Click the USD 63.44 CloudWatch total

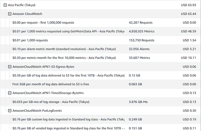pyautogui.click(x=188, y=14)
